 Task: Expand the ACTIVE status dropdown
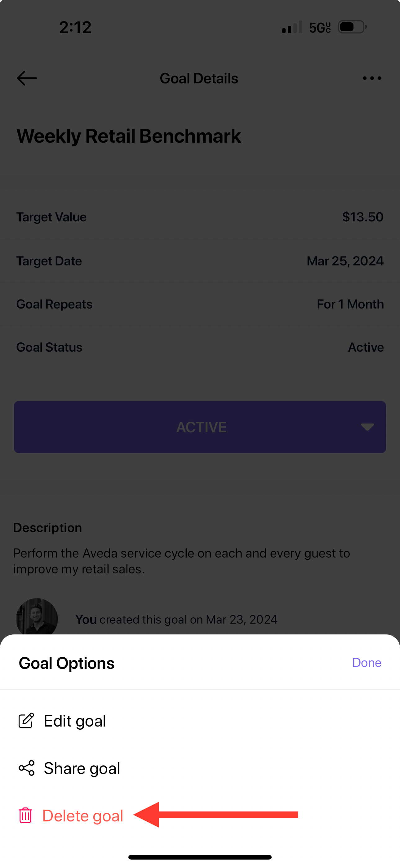pyautogui.click(x=200, y=427)
